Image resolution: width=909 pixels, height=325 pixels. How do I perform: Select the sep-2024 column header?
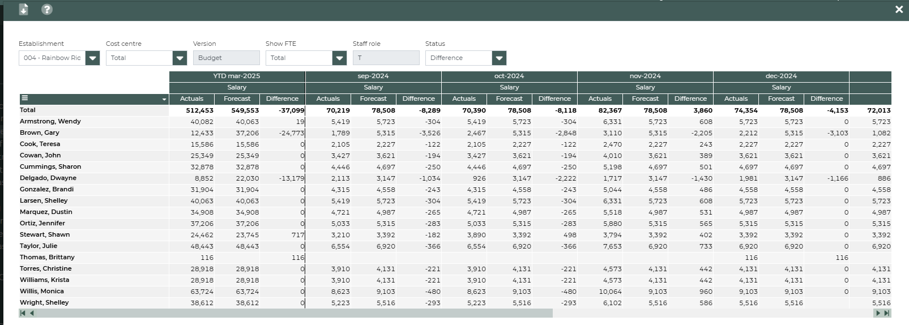(x=373, y=76)
